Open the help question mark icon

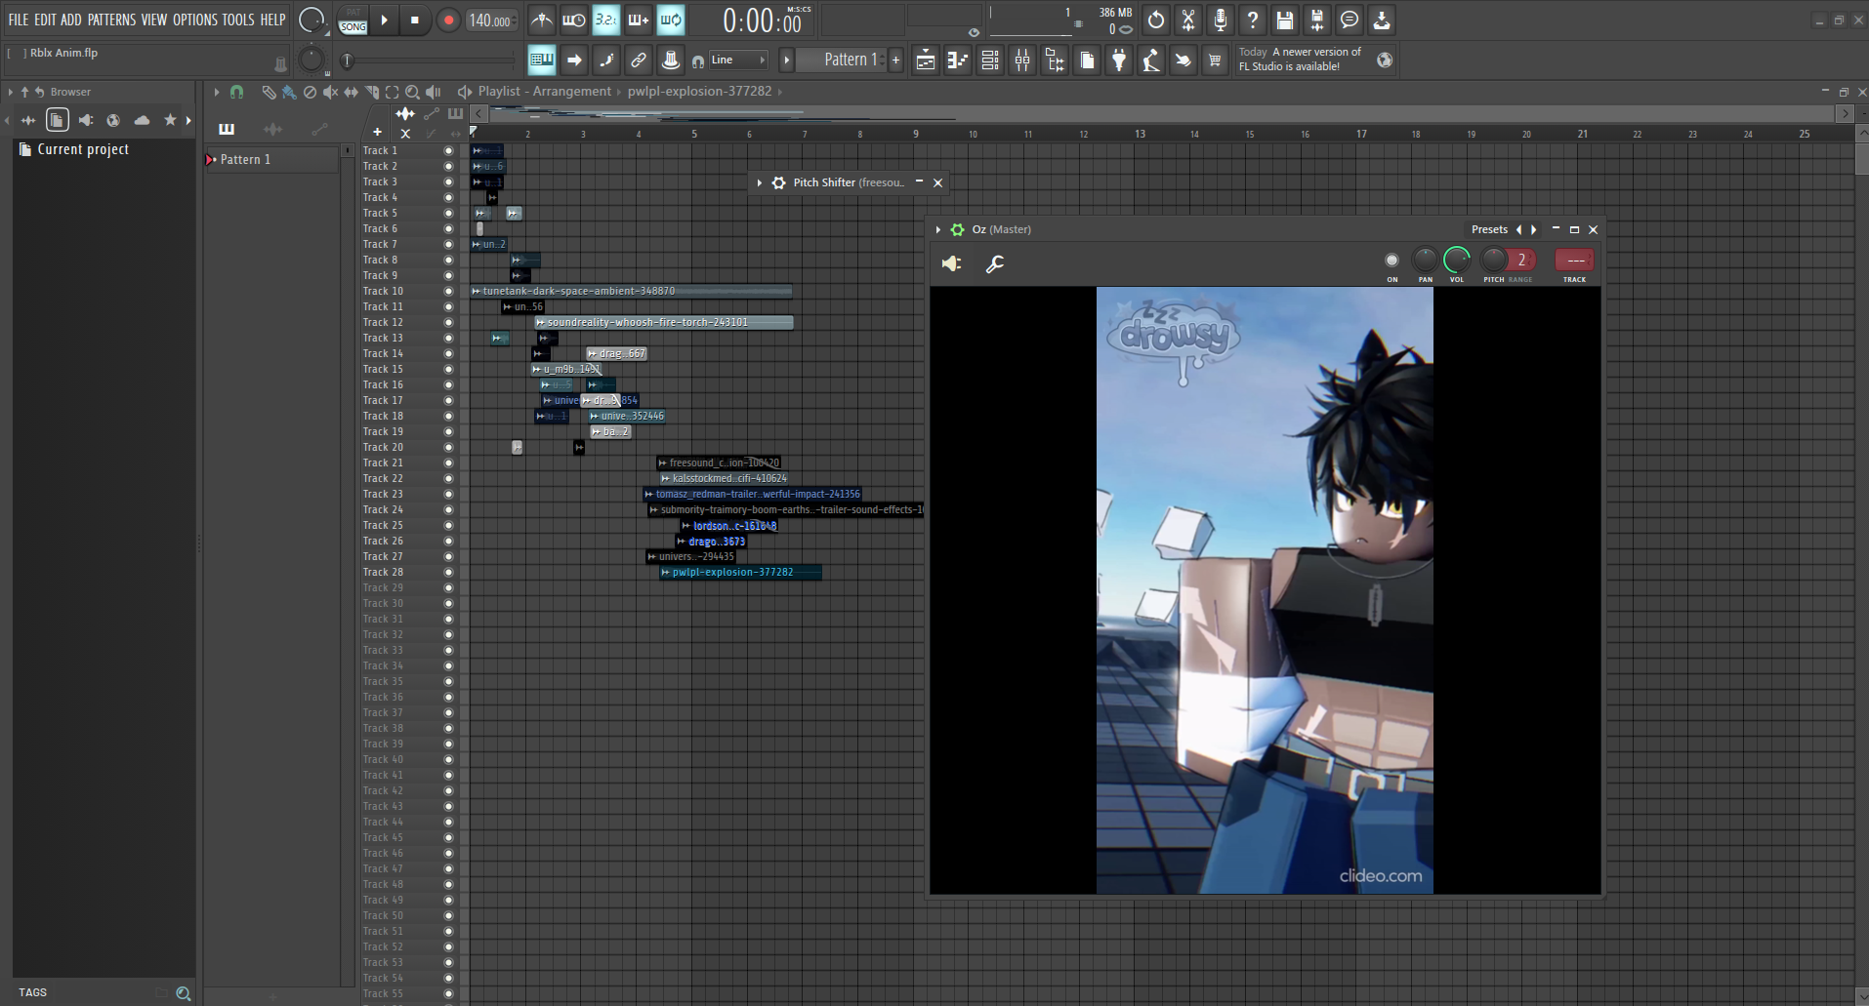[1253, 20]
